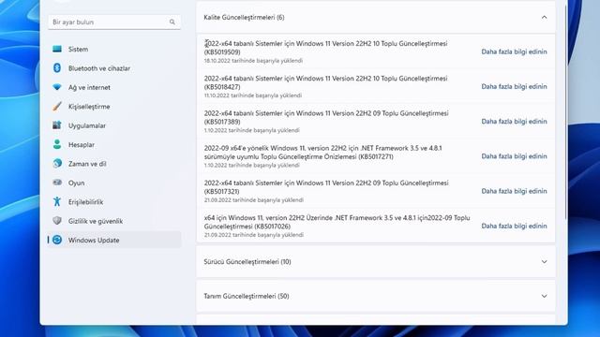This screenshot has width=600, height=337.
Task: Click the vertical scrollbar thumb
Action: [565, 111]
